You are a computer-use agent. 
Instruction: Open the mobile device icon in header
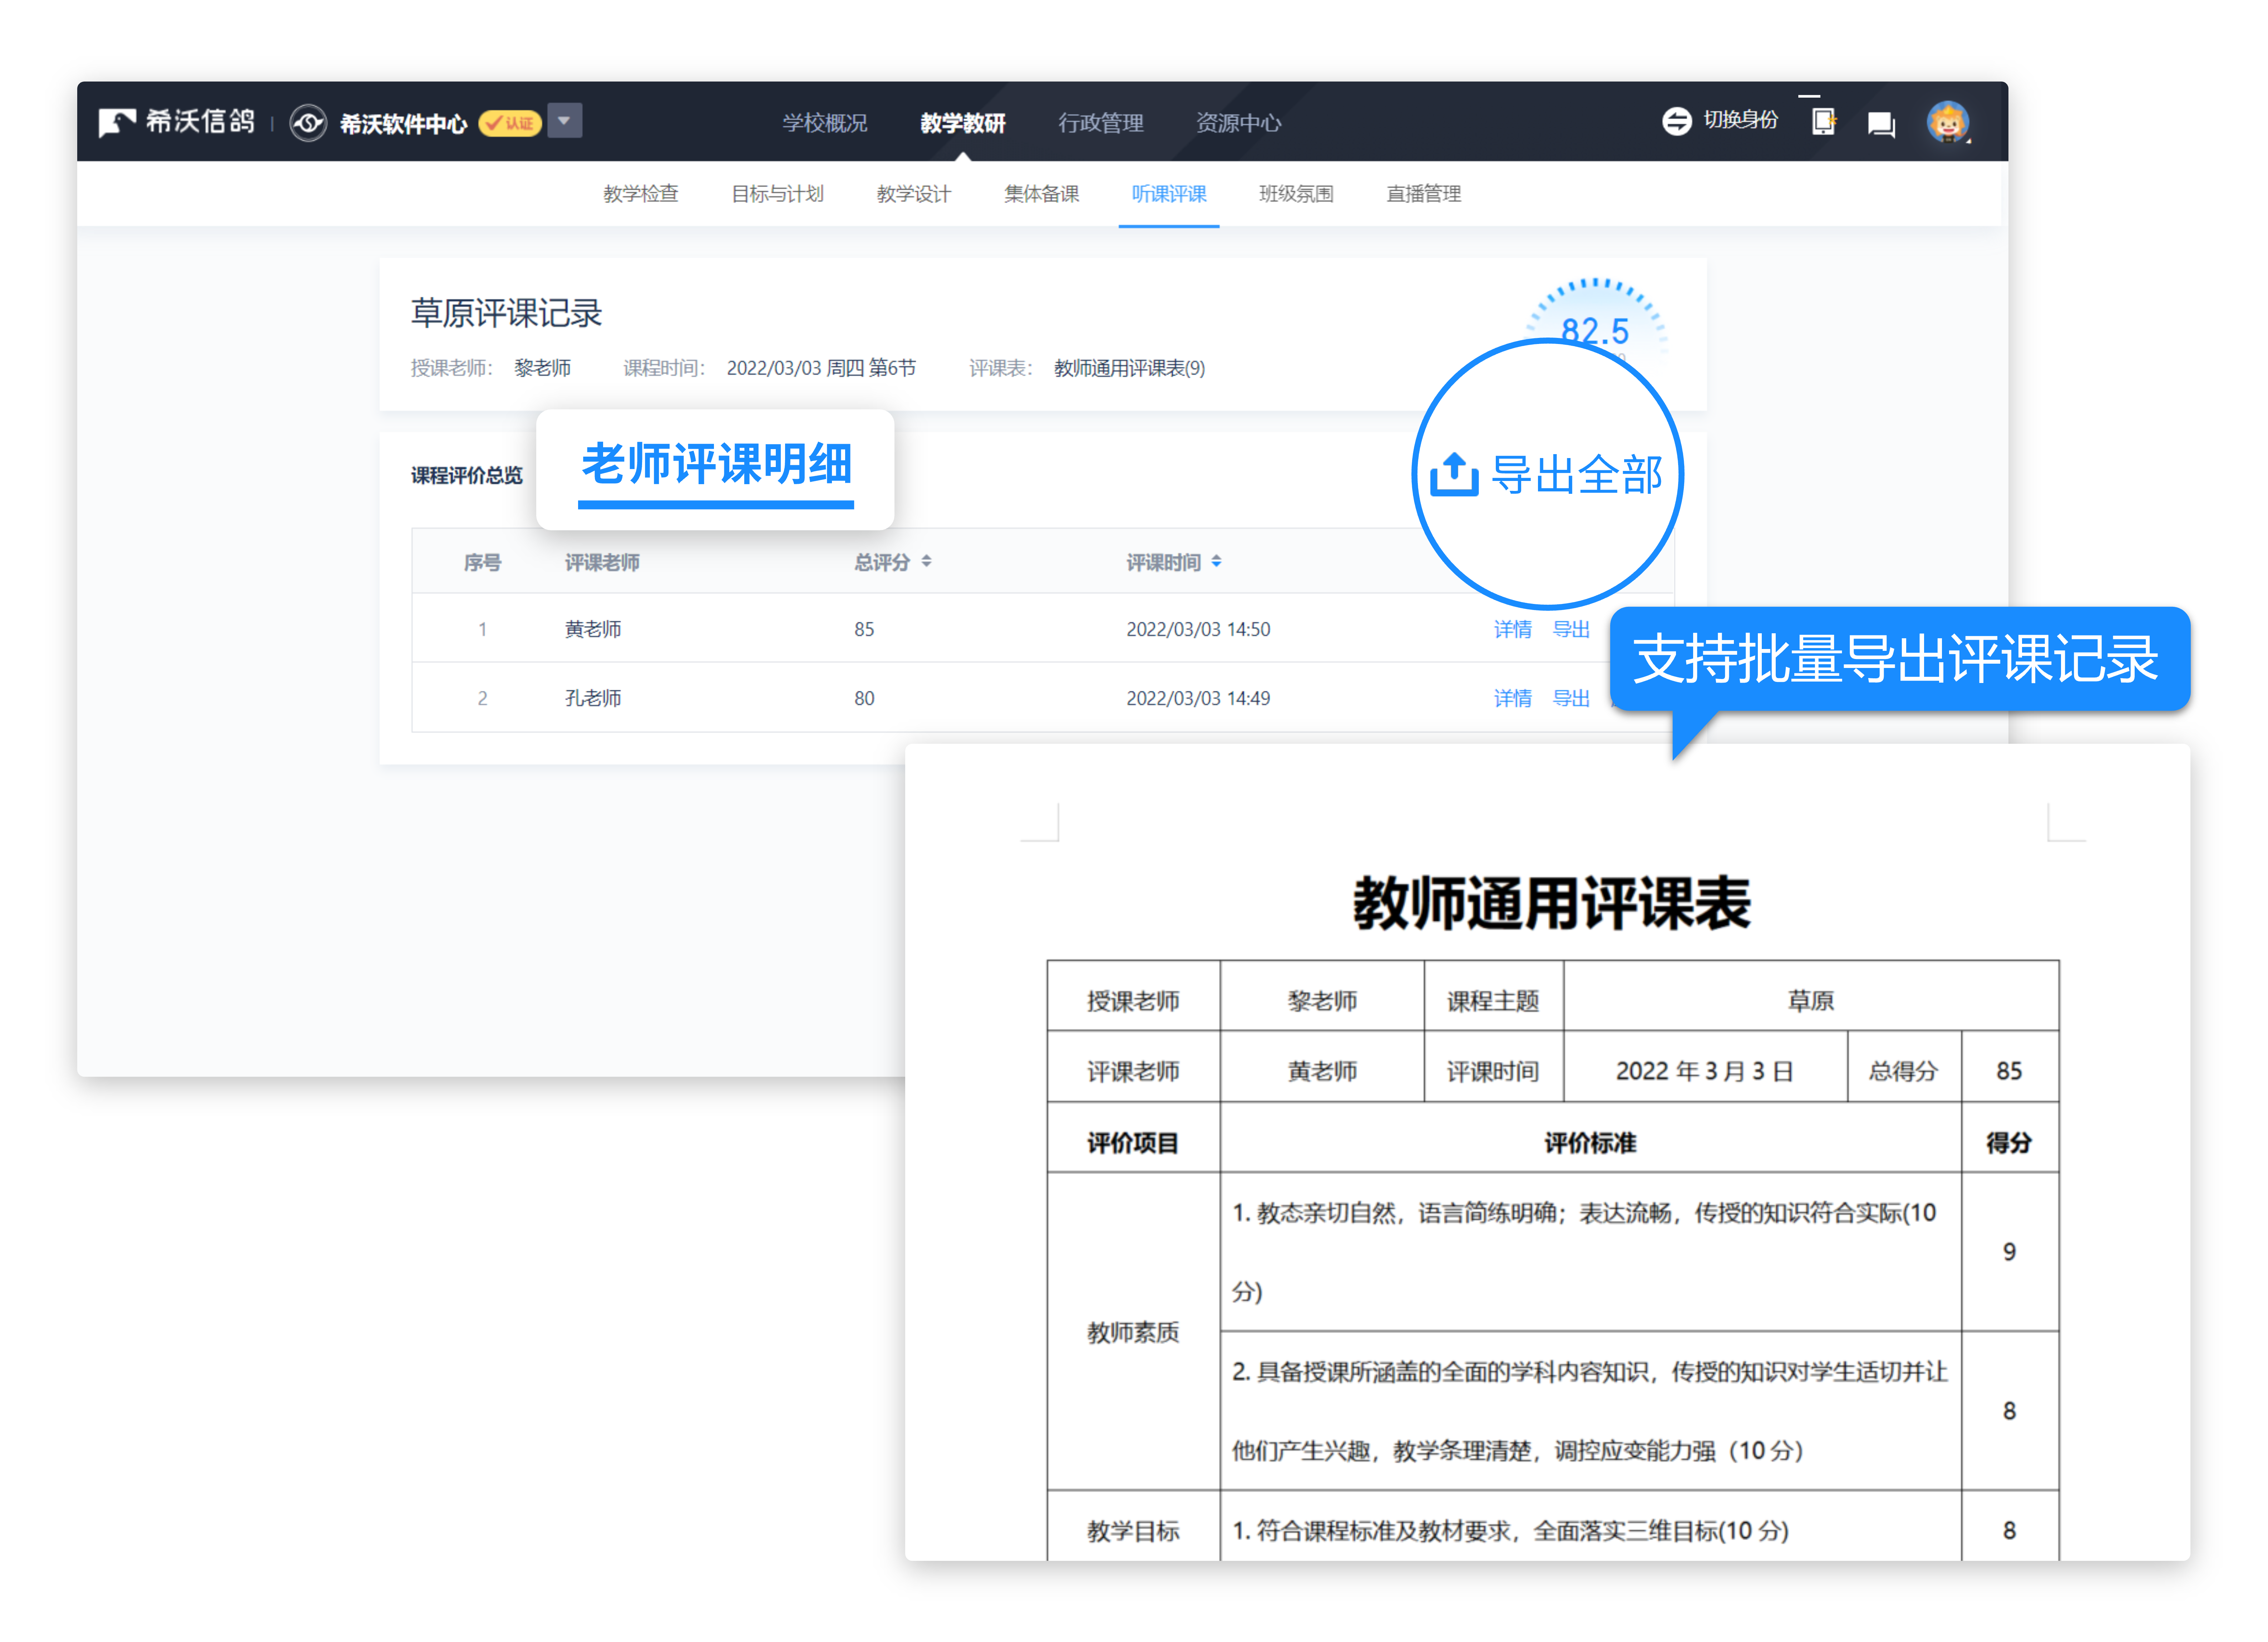(1824, 122)
